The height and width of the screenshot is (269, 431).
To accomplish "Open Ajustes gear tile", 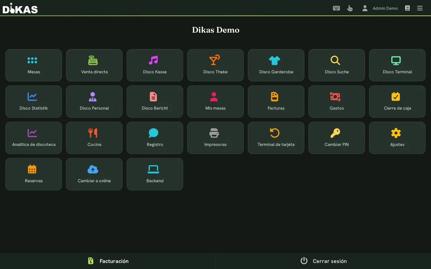I will click(x=397, y=138).
